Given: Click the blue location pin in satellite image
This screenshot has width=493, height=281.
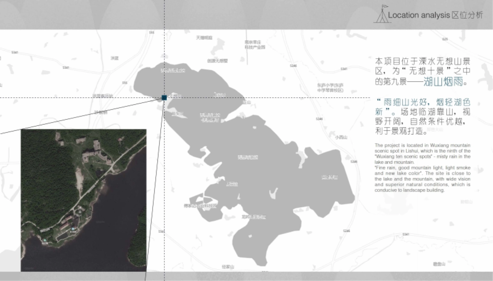Looking at the screenshot, I should (x=73, y=229).
